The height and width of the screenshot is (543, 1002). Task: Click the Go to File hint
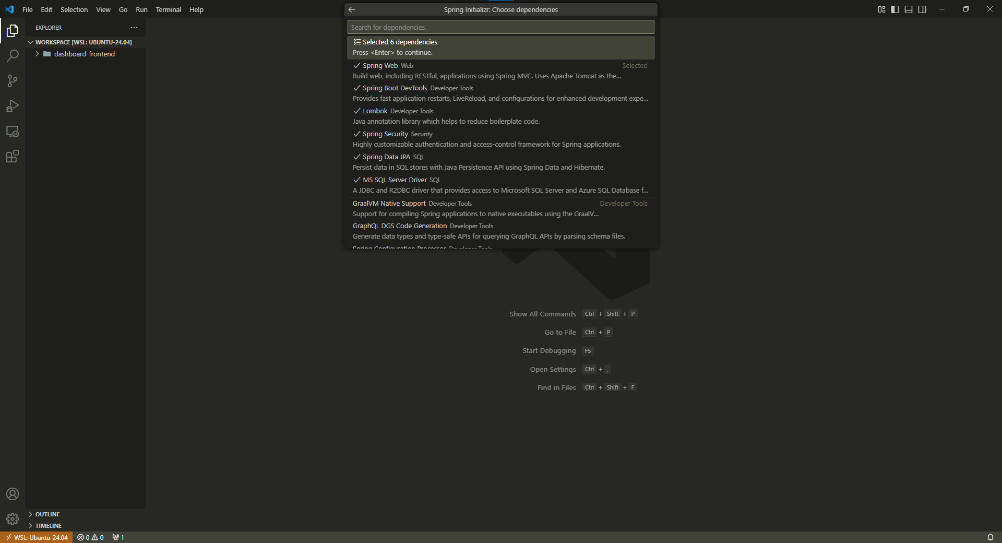(560, 332)
